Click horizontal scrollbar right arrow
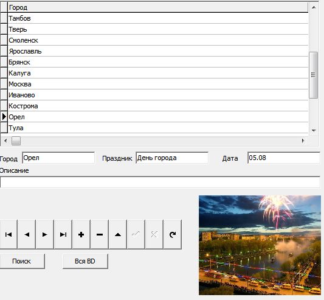324x300 pixels. pyautogui.click(x=303, y=141)
